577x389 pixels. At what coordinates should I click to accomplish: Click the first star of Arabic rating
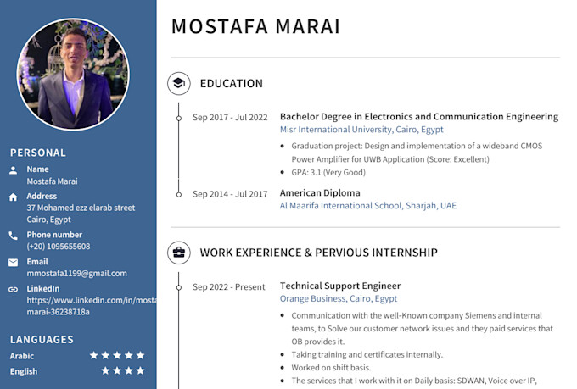click(x=94, y=355)
